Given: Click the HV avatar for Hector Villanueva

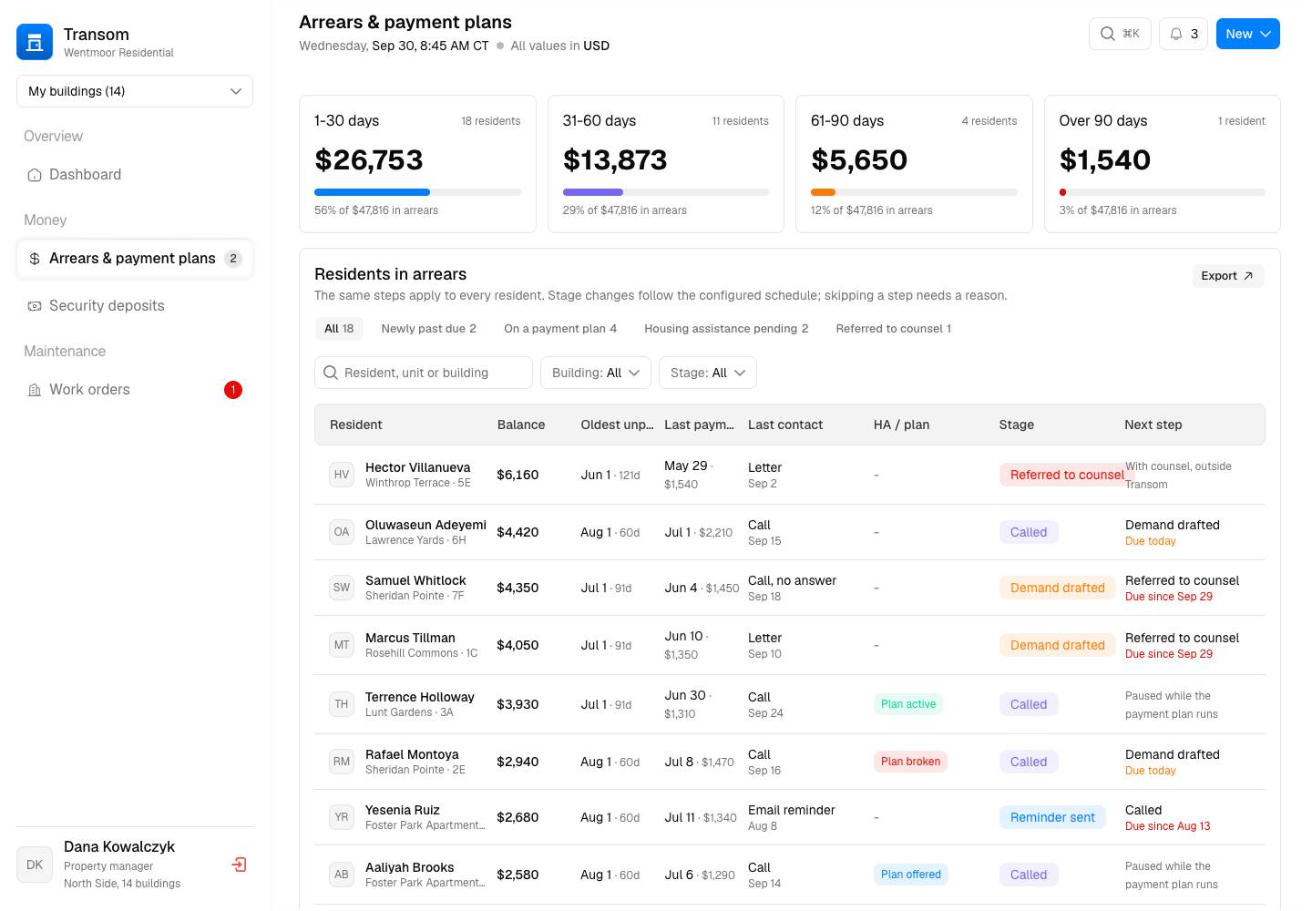Looking at the screenshot, I should [342, 475].
